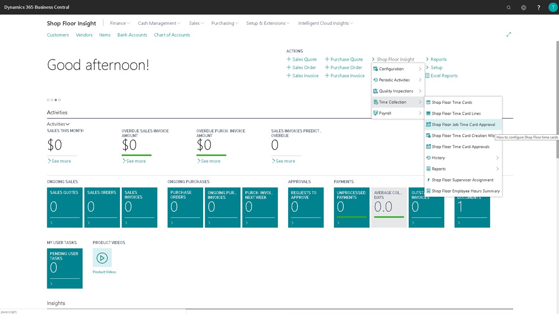Open the Payroll submenu
559x314 pixels.
pos(398,113)
